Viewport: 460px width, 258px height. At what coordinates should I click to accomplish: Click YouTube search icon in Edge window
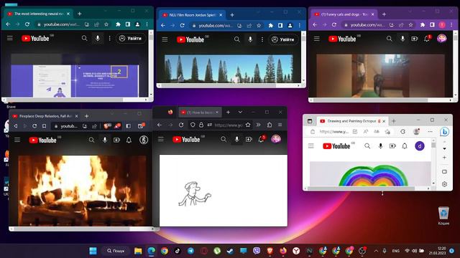pos(367,145)
